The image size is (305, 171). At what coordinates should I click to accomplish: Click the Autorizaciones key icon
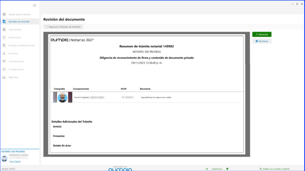(x=4, y=61)
